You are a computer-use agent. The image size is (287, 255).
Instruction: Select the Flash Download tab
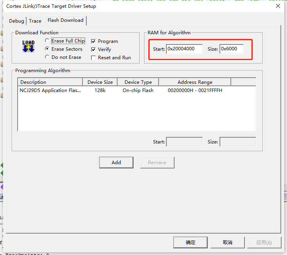[x=66, y=20]
